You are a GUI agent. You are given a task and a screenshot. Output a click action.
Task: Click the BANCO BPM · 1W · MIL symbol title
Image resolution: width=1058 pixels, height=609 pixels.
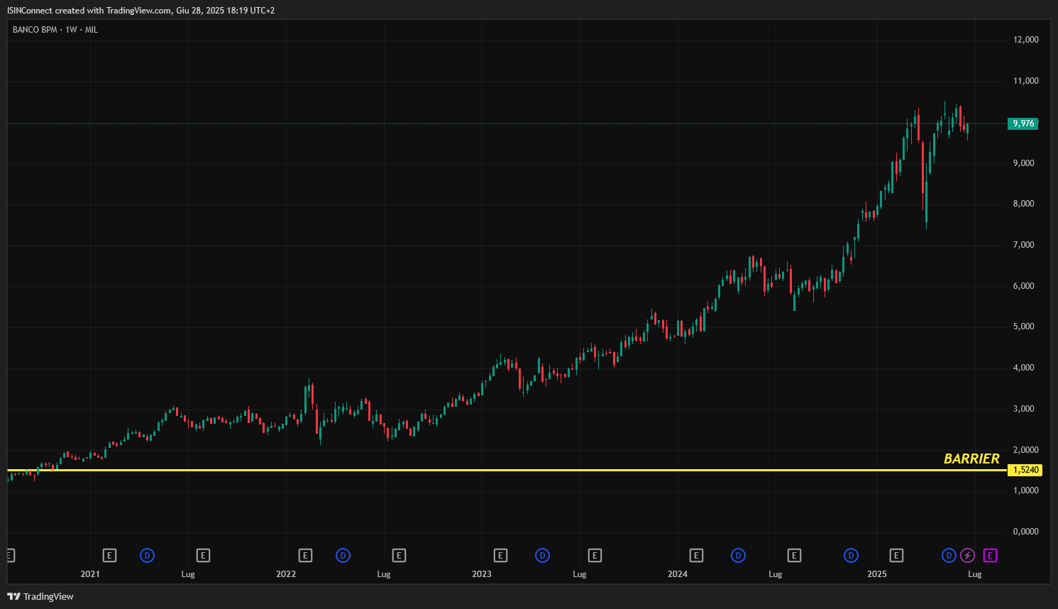(x=55, y=30)
